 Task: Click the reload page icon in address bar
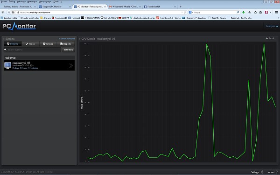click(185, 12)
